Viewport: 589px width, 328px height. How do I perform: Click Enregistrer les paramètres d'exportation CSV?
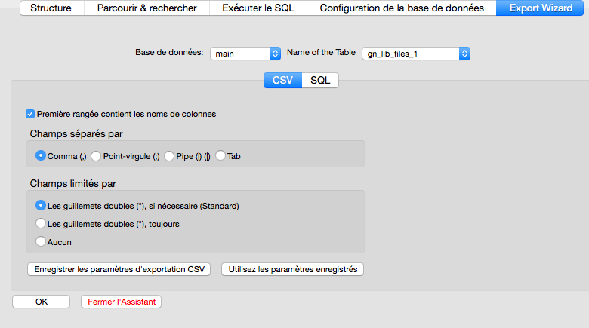click(x=119, y=269)
